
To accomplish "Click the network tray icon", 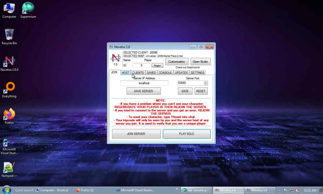I will (x=291, y=190).
